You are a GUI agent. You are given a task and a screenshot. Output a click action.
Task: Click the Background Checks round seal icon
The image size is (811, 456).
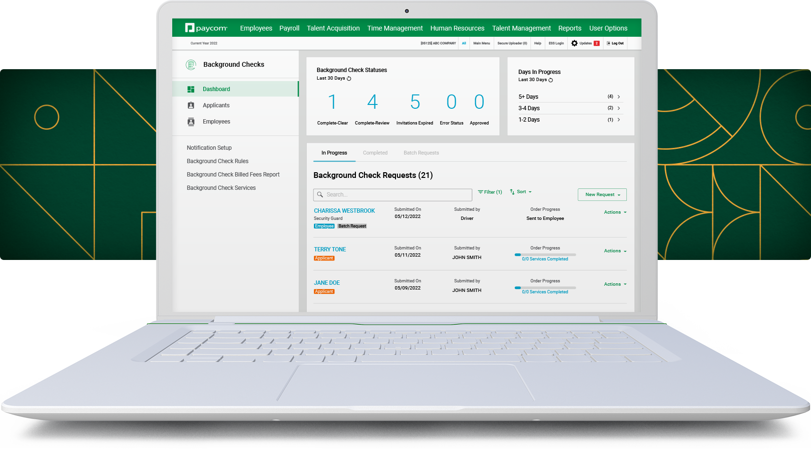click(191, 65)
